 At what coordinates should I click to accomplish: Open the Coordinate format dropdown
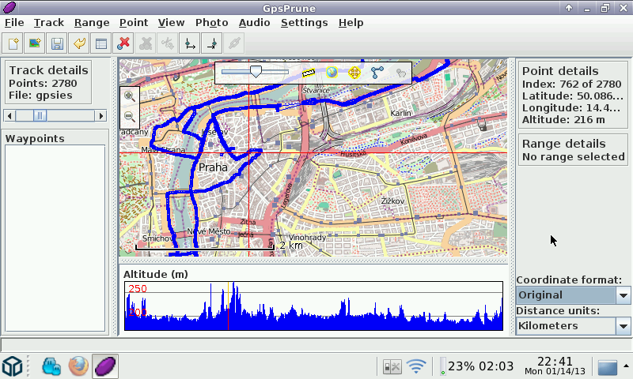[573, 295]
